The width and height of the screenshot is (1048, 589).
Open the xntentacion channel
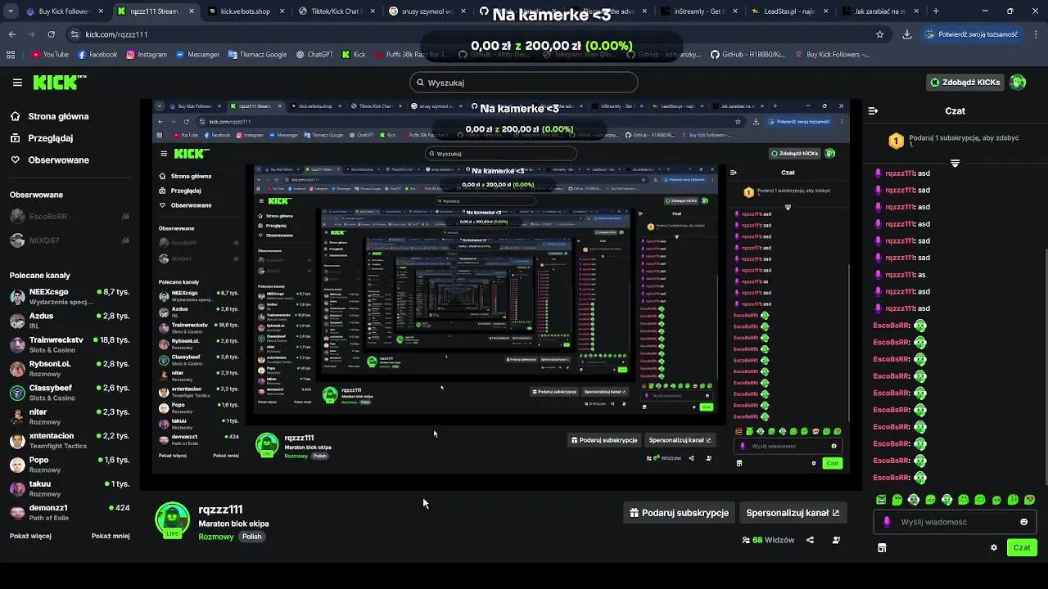pyautogui.click(x=70, y=440)
